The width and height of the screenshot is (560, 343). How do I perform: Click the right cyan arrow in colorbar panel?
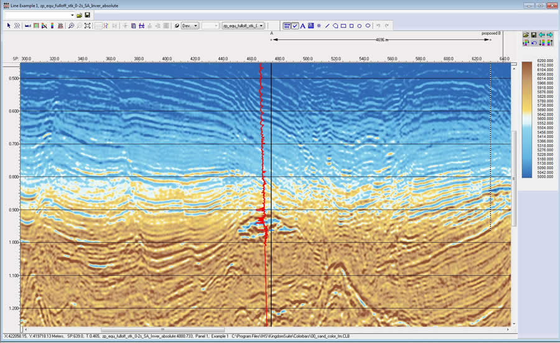pos(550,35)
